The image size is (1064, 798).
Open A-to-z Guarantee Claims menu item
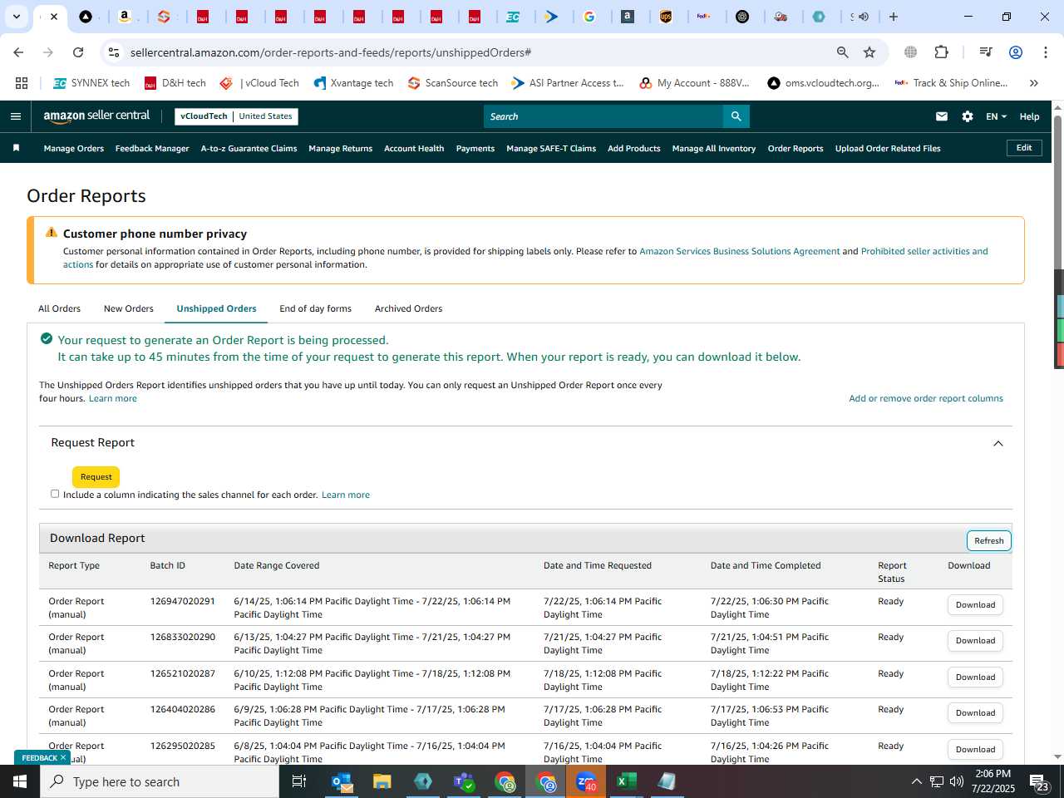(249, 149)
